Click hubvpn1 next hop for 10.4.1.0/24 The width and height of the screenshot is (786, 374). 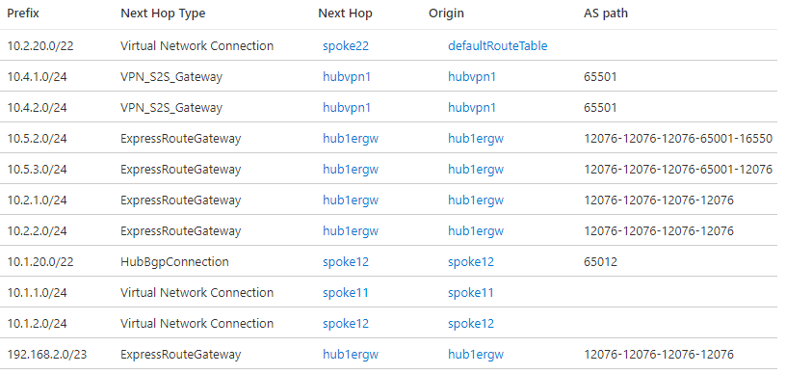click(x=347, y=77)
